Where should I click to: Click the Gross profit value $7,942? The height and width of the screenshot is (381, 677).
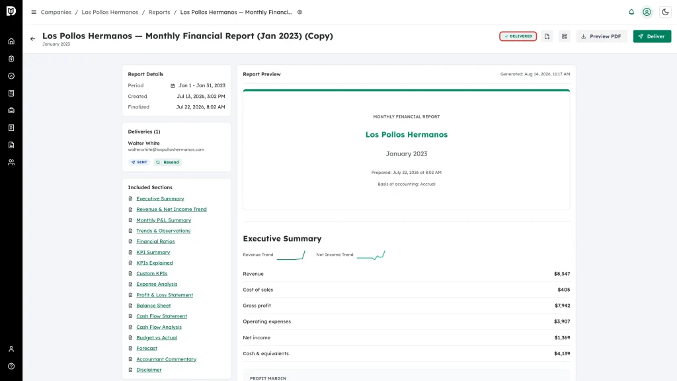pyautogui.click(x=562, y=306)
